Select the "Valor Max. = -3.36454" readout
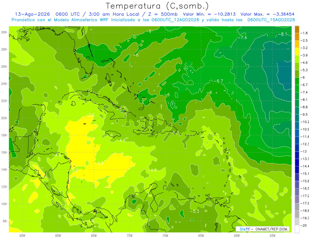309x239 pixels. (268, 14)
